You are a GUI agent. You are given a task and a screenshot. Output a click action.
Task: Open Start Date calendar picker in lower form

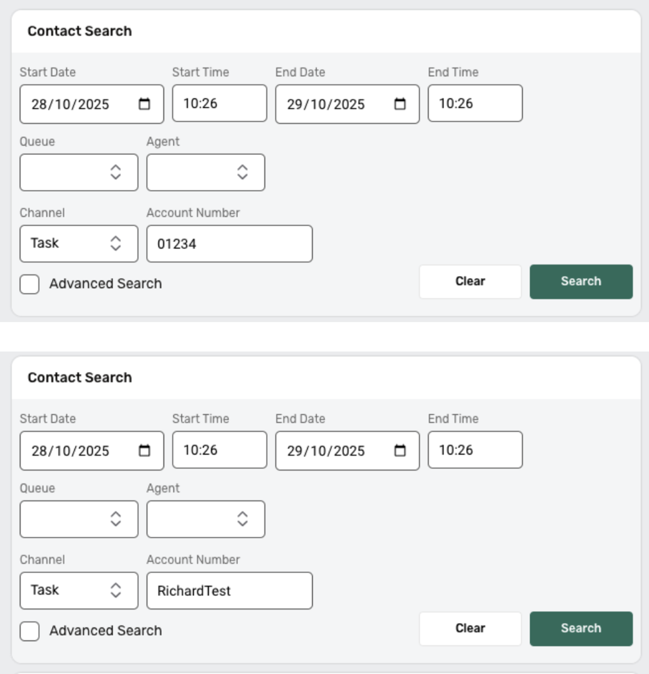point(144,450)
